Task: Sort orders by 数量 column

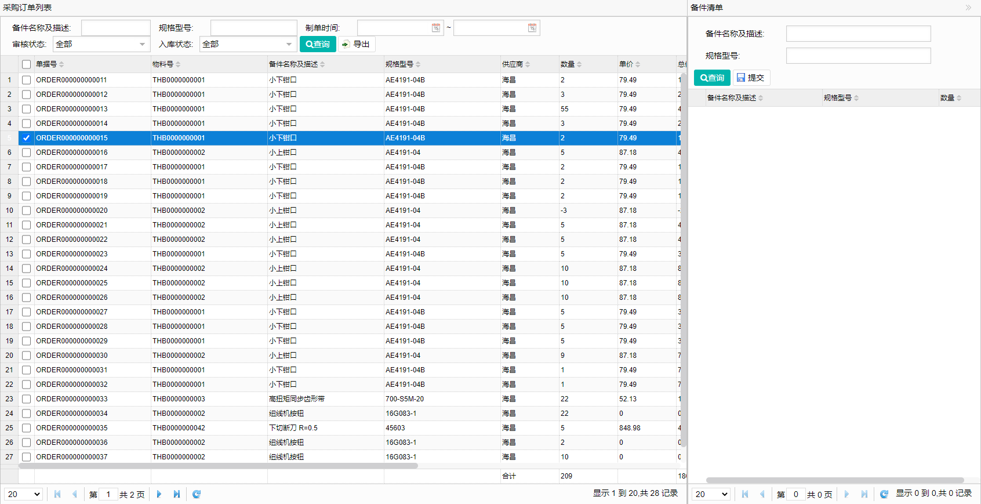Action: coord(571,64)
